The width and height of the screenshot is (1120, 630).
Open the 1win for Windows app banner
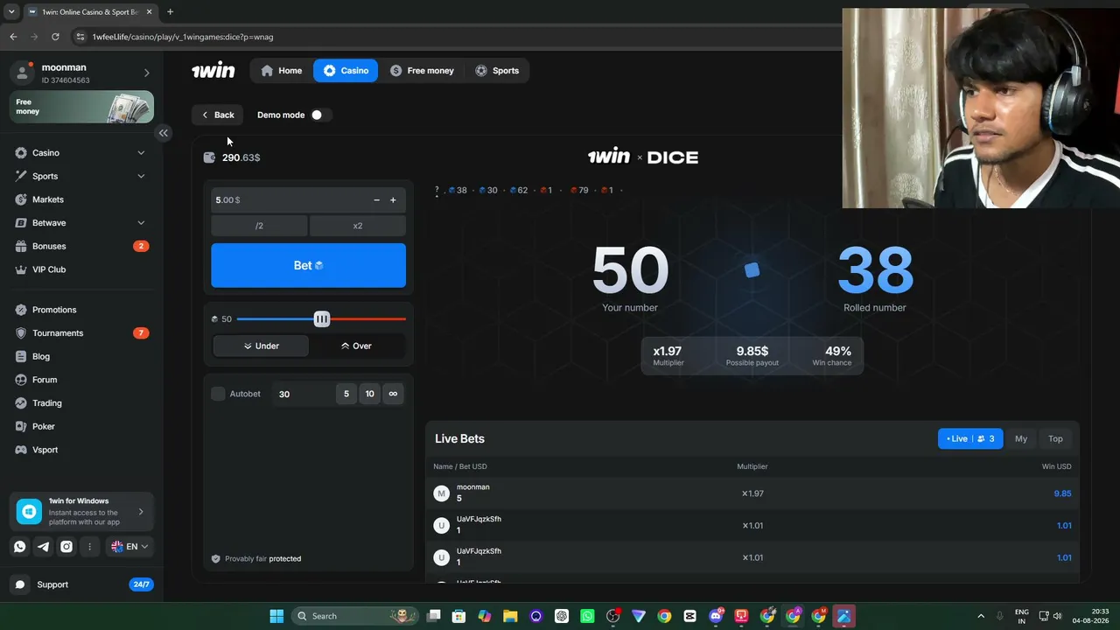pos(82,512)
